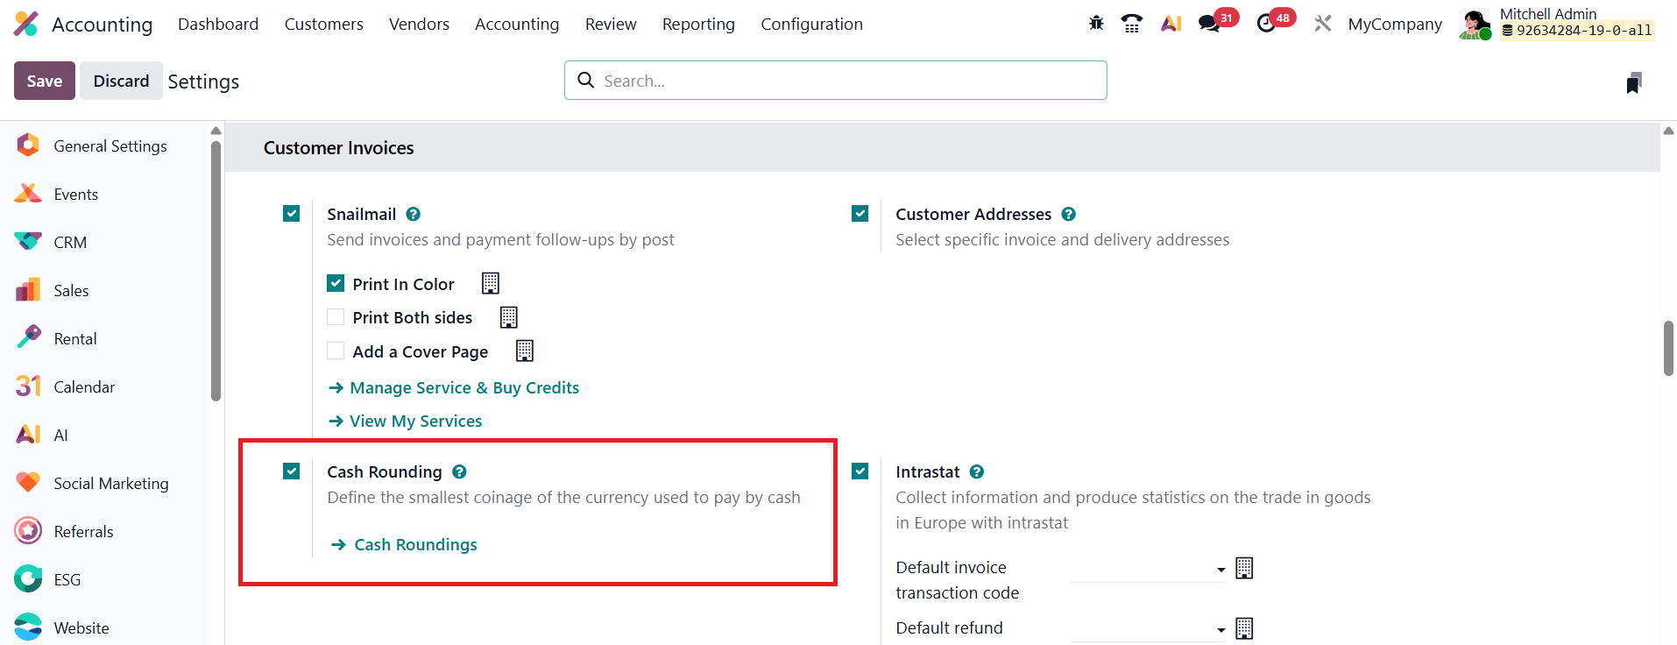
Task: Click the debug bug icon
Action: tap(1096, 24)
